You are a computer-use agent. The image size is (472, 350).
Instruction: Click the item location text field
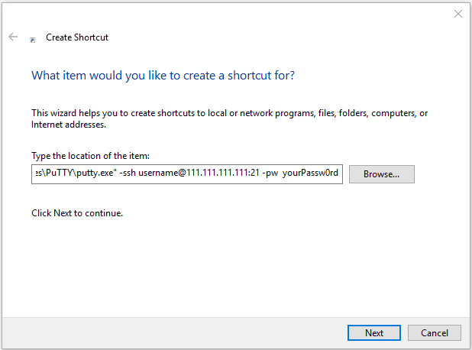click(x=187, y=173)
